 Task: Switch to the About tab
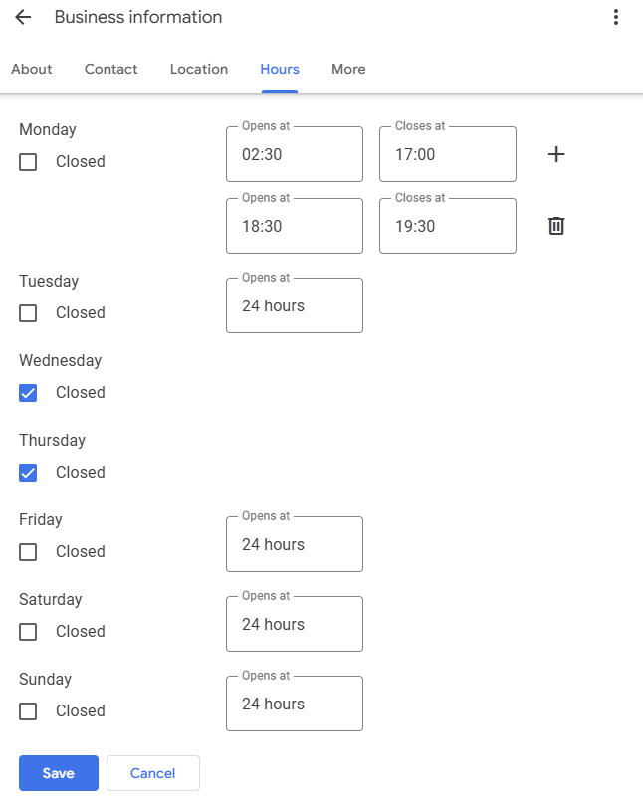32,69
